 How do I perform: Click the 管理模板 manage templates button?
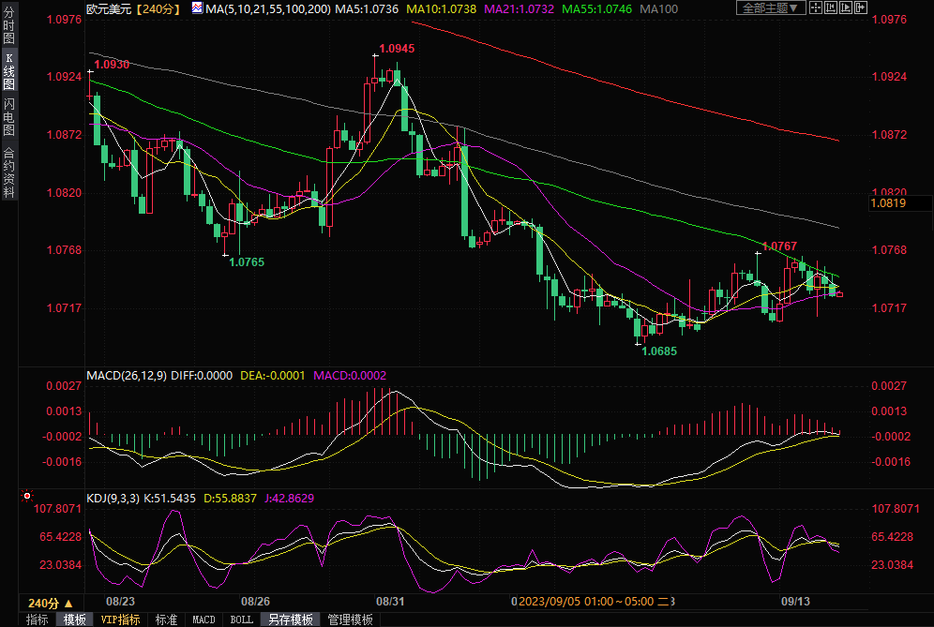pos(350,620)
